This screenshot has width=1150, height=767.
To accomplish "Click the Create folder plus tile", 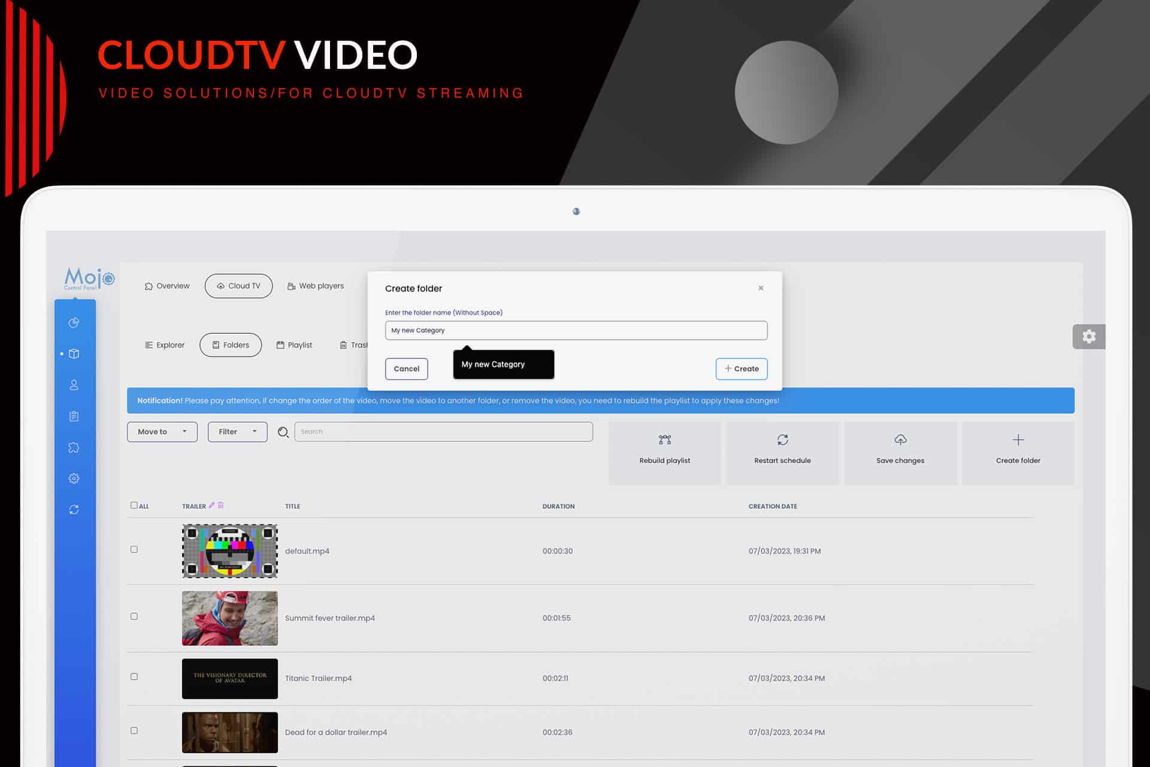I will click(x=1018, y=453).
